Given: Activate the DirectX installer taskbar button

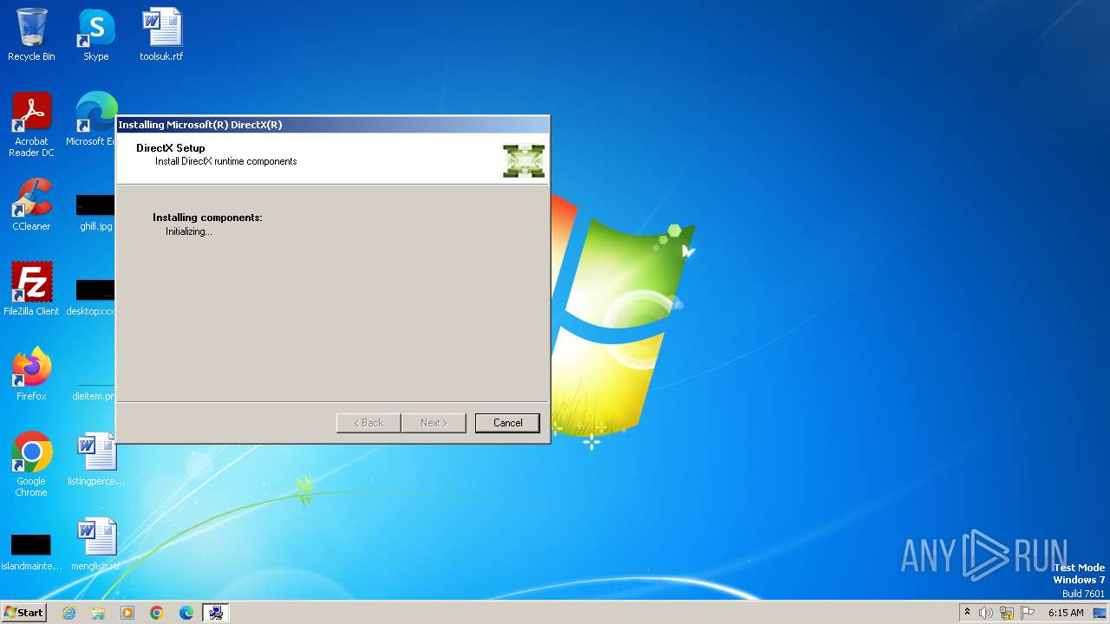Looking at the screenshot, I should pyautogui.click(x=216, y=613).
